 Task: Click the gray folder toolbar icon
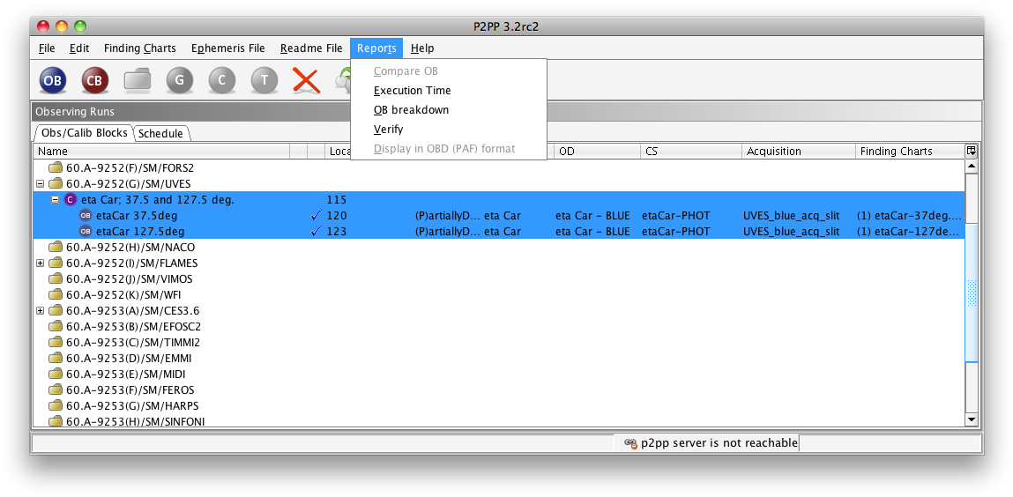coord(138,81)
